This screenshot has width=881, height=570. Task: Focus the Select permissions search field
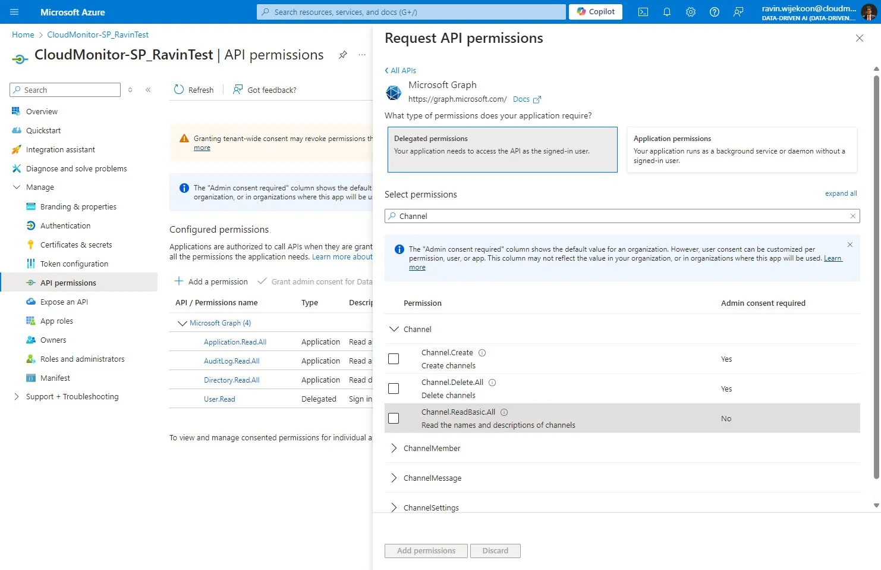pos(622,216)
